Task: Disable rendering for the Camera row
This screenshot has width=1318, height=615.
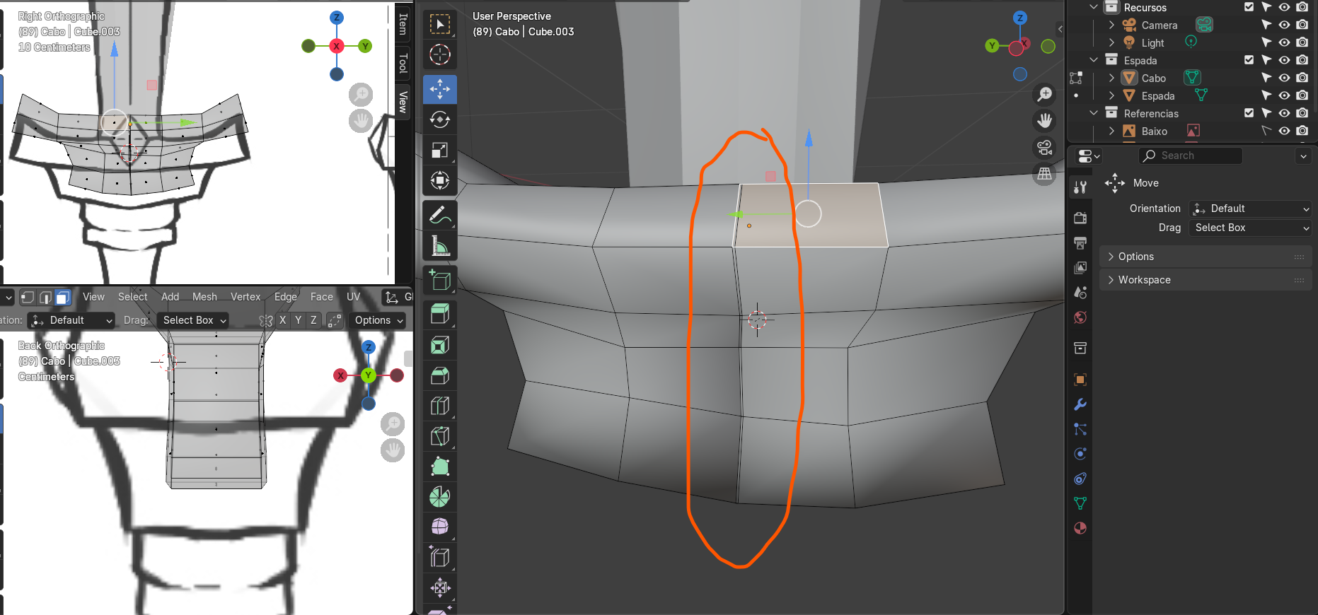Action: tap(1302, 25)
